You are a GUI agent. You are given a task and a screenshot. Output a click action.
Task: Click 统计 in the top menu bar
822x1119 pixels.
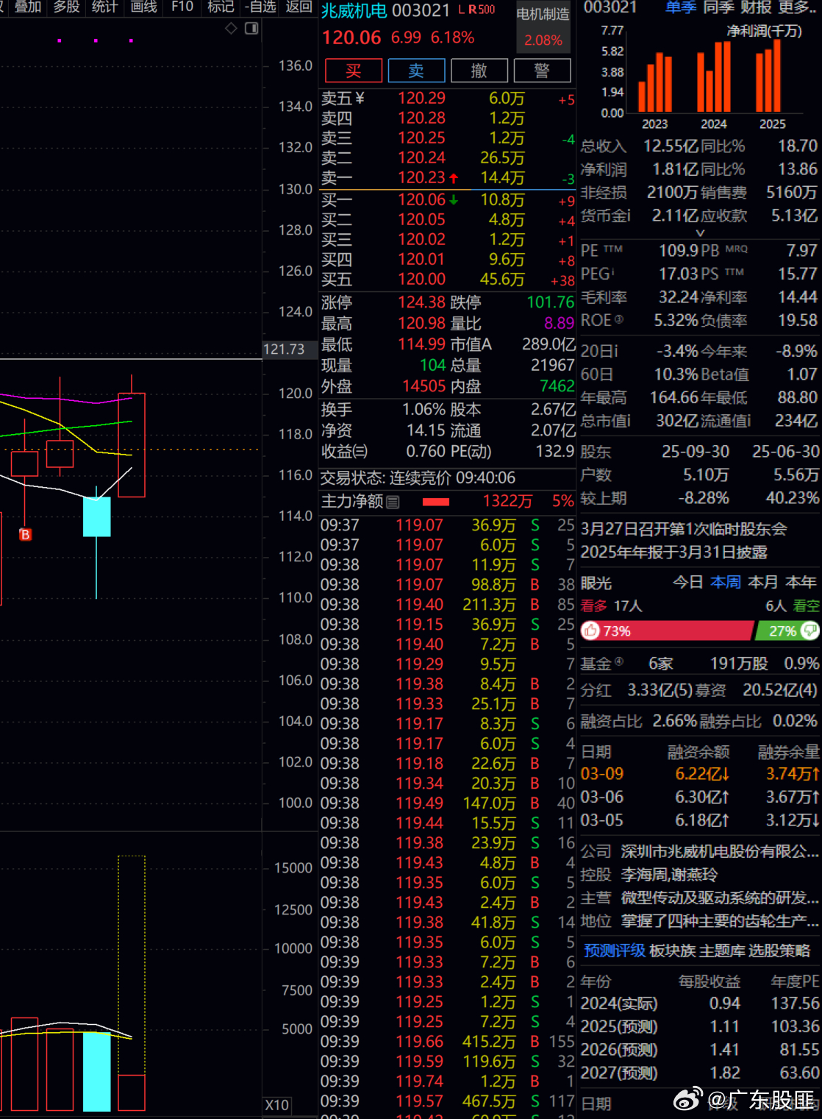pos(103,7)
